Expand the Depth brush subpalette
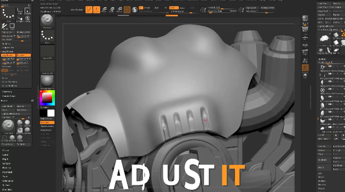 tap(5, 159)
